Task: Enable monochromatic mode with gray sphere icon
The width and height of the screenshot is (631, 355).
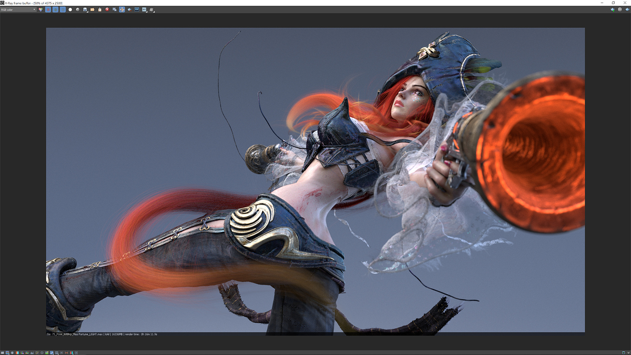Action: (77, 9)
